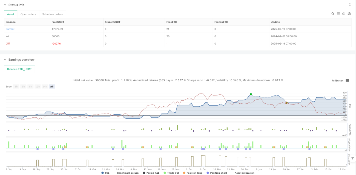Screen dimensions: 356x175
Task: Toggle the Benchmark return legend series
Action: pyautogui.click(x=126, y=173)
